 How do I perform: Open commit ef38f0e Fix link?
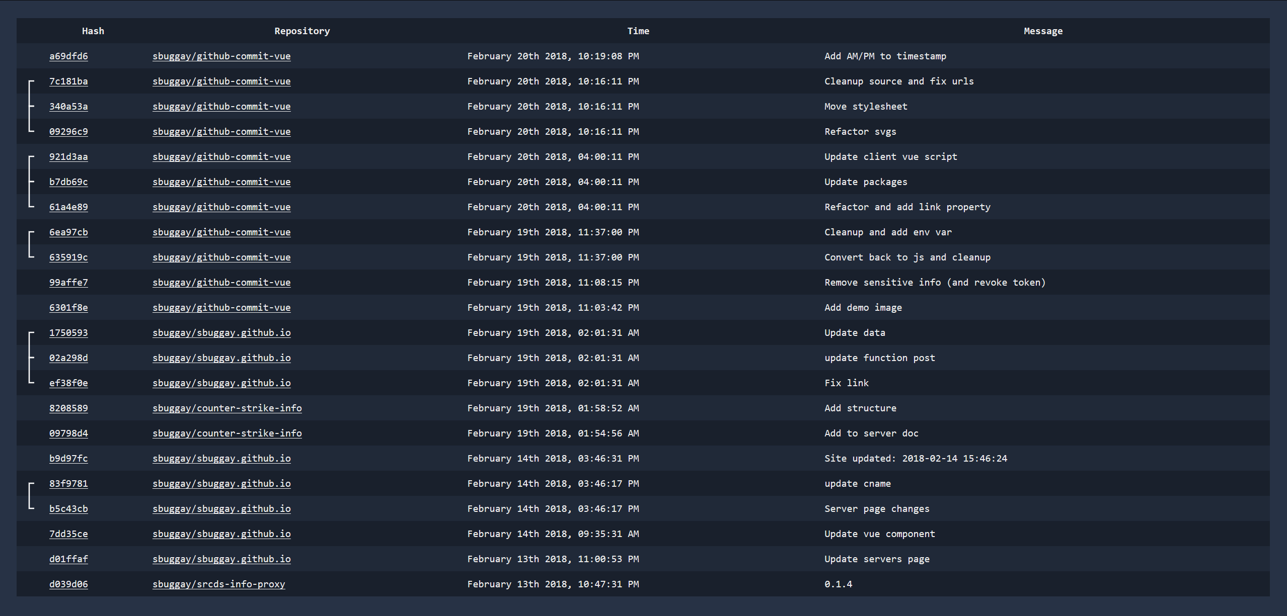[x=68, y=383]
